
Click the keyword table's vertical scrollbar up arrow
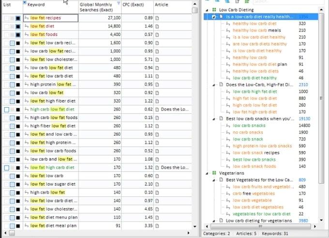click(x=194, y=4)
